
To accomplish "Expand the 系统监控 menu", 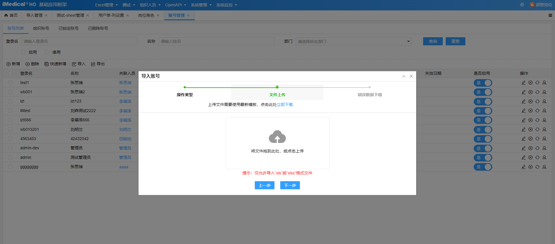I will coord(226,5).
